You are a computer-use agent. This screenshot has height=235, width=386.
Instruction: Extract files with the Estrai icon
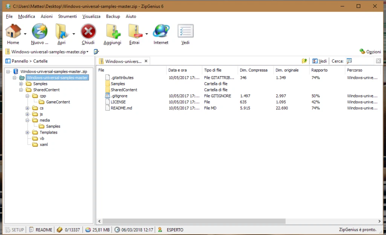point(135,32)
